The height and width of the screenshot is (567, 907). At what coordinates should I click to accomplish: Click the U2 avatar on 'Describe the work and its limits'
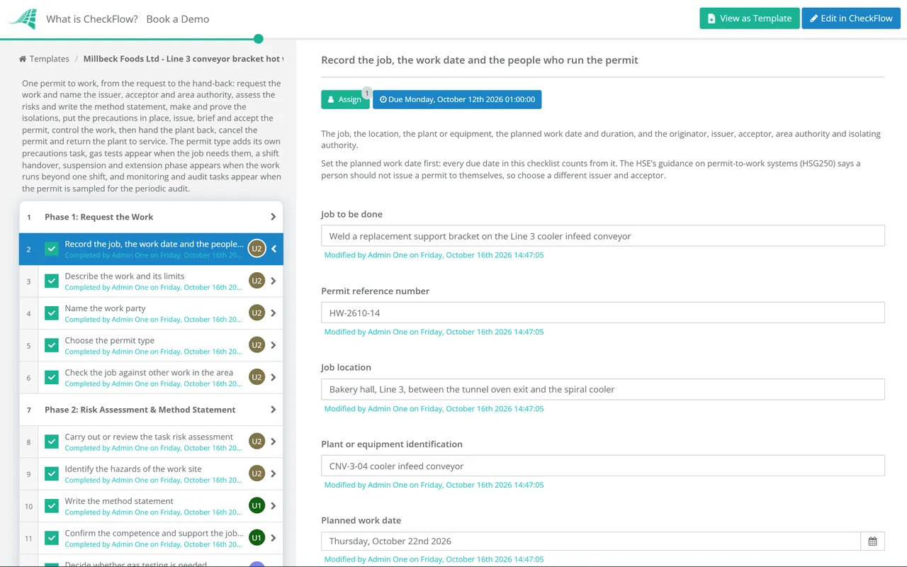pos(257,281)
